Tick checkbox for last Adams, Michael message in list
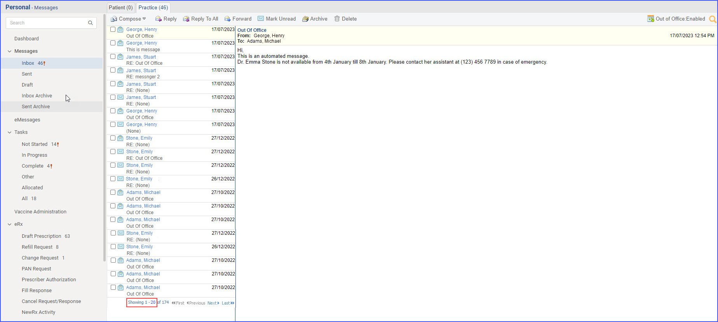 click(113, 287)
